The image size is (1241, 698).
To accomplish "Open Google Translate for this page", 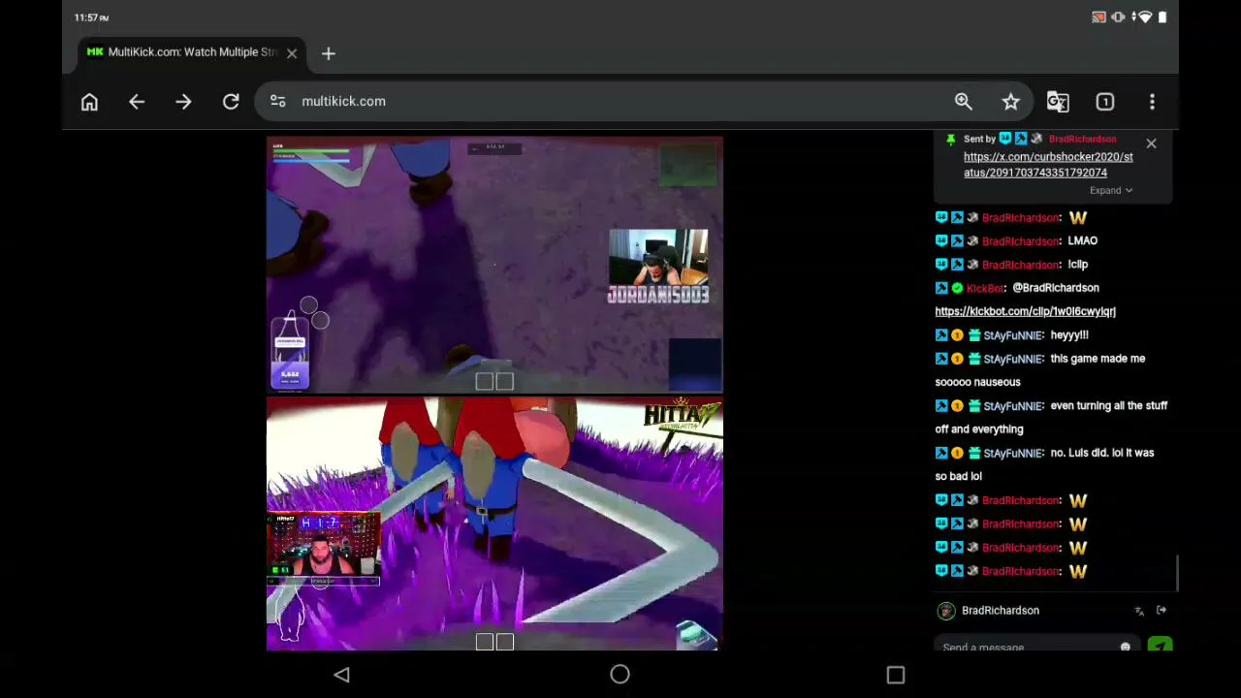I will tap(1058, 102).
